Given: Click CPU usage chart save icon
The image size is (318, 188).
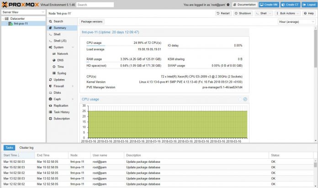Looking at the screenshot, I should point(245,99).
